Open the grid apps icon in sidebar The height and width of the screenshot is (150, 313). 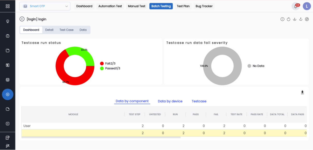point(8,6)
